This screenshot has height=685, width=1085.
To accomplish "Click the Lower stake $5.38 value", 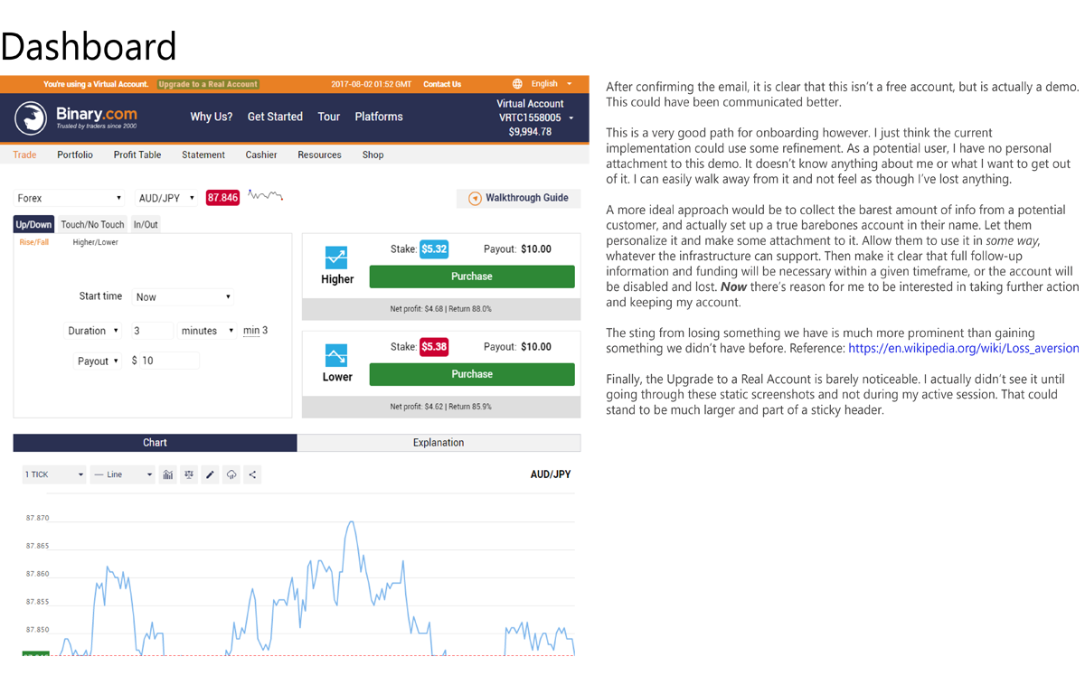I will 434,347.
